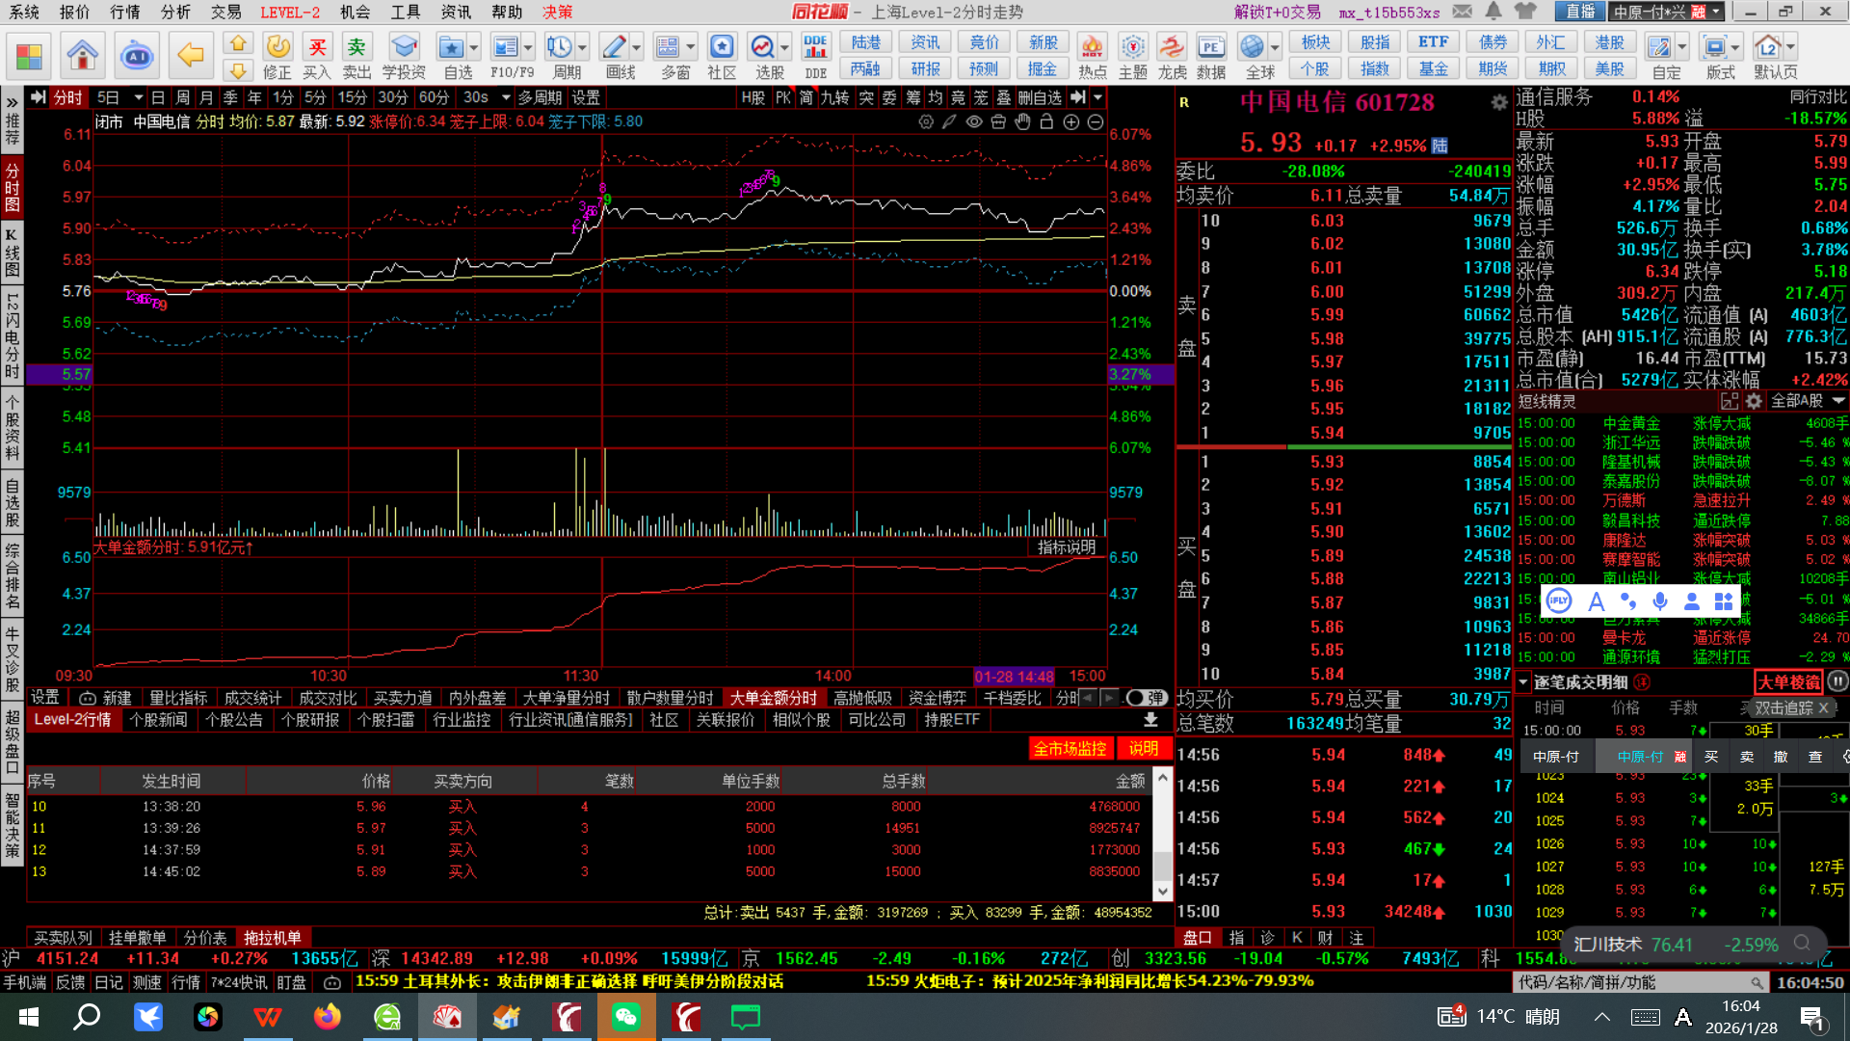Open the 分析 menu
1850x1041 pixels.
click(175, 12)
